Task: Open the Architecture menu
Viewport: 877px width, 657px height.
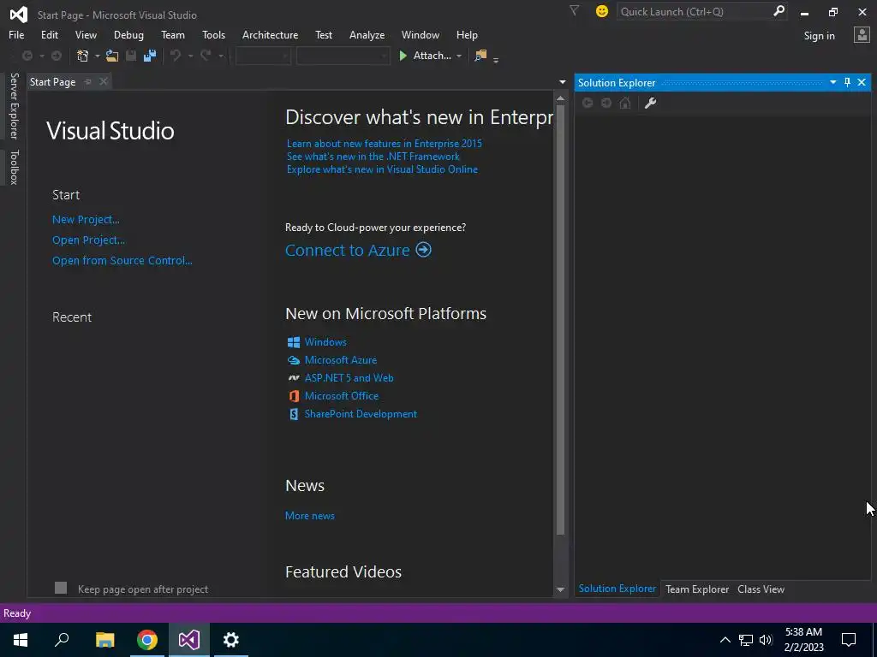Action: click(270, 34)
